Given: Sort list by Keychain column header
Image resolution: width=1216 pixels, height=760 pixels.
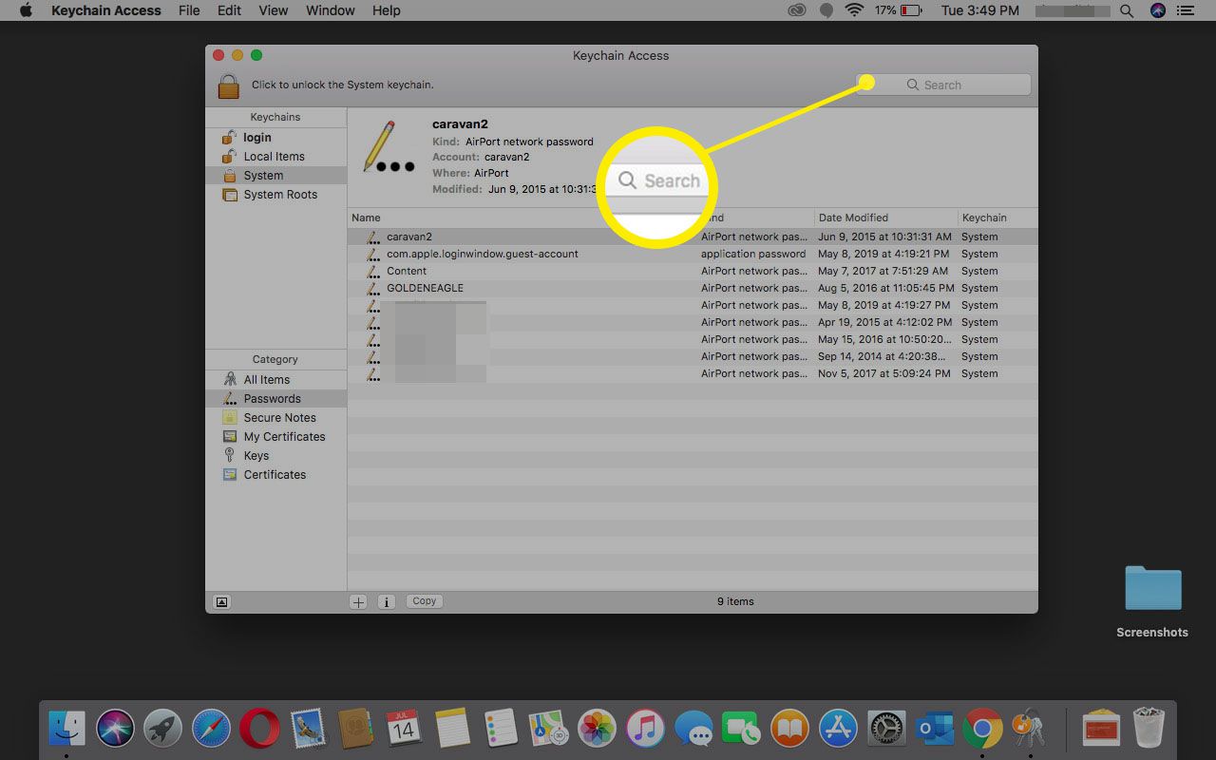Looking at the screenshot, I should (x=984, y=218).
